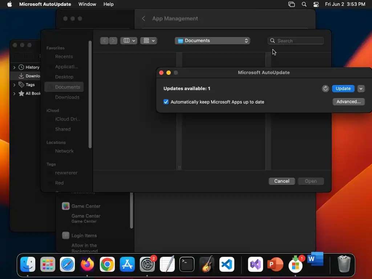This screenshot has width=372, height=279.
Task: Open the Window menu
Action: click(x=87, y=4)
